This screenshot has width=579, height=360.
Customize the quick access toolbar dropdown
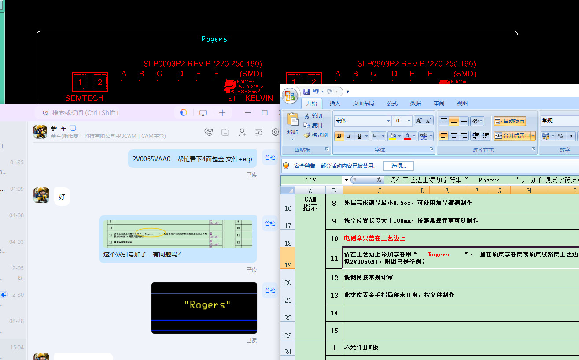pyautogui.click(x=347, y=91)
